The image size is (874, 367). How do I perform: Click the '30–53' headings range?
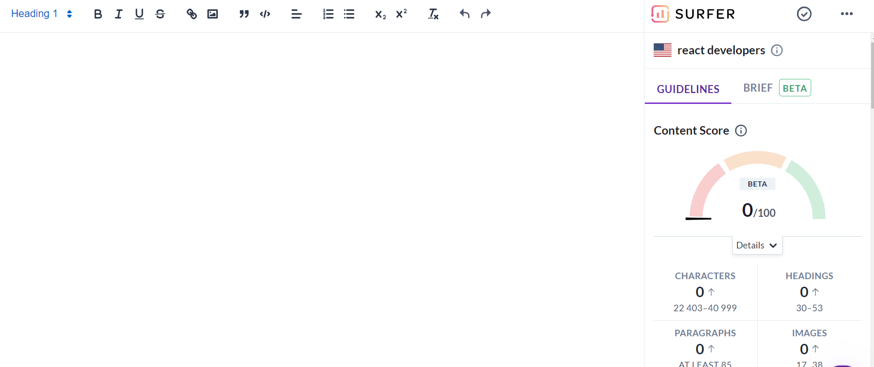click(809, 308)
